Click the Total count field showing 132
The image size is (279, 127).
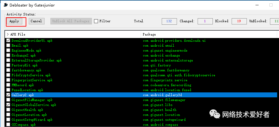(169, 21)
